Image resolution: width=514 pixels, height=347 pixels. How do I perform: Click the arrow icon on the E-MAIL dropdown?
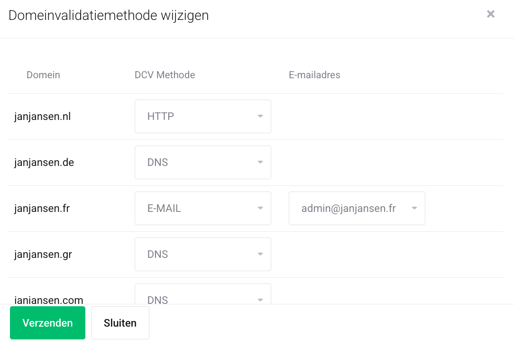coord(260,208)
